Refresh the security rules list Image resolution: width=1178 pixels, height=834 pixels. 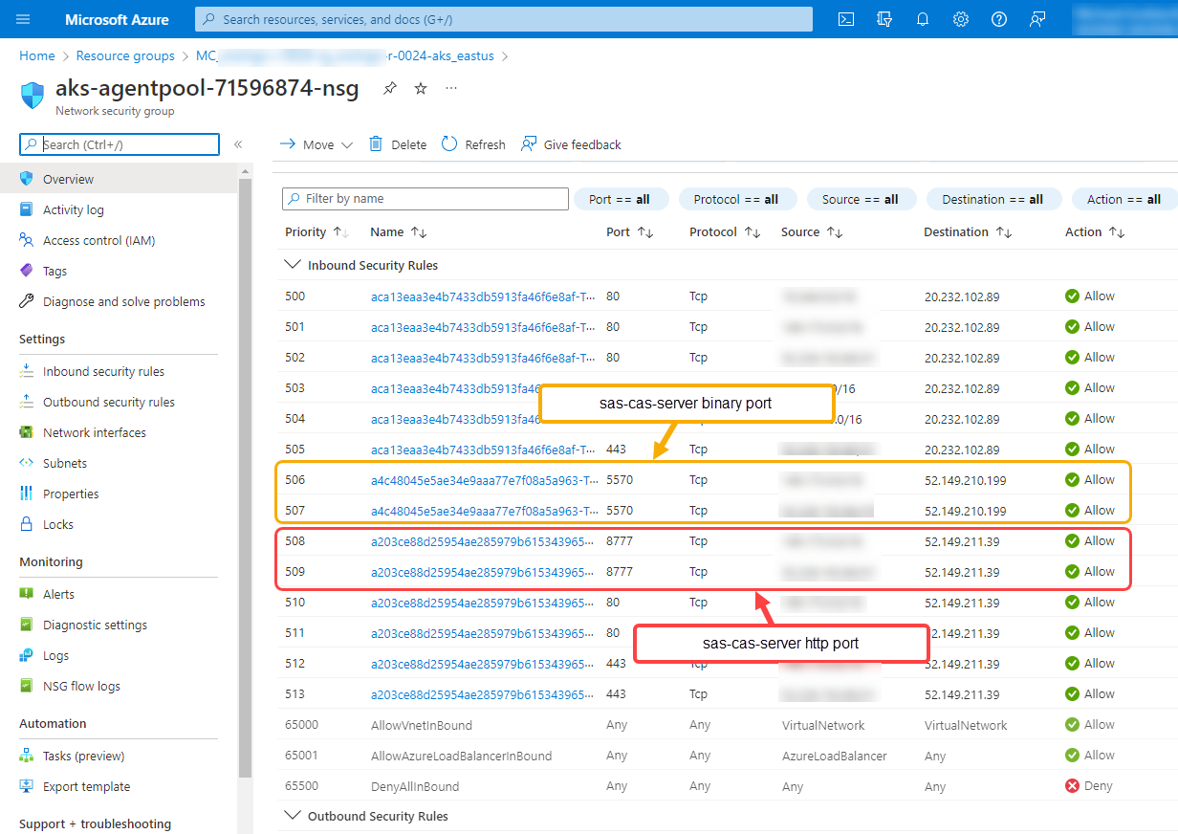coord(472,143)
